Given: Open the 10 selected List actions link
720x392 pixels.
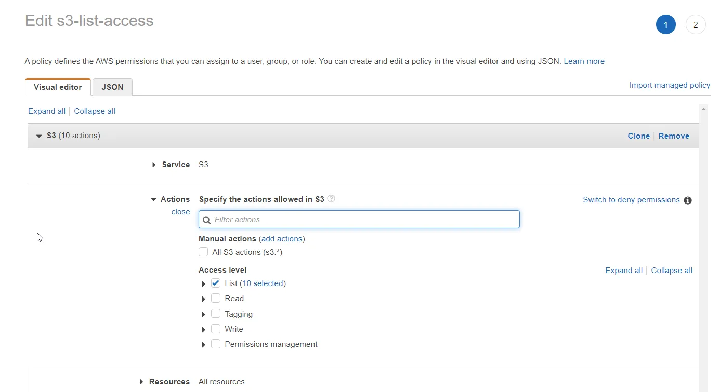Looking at the screenshot, I should [263, 283].
